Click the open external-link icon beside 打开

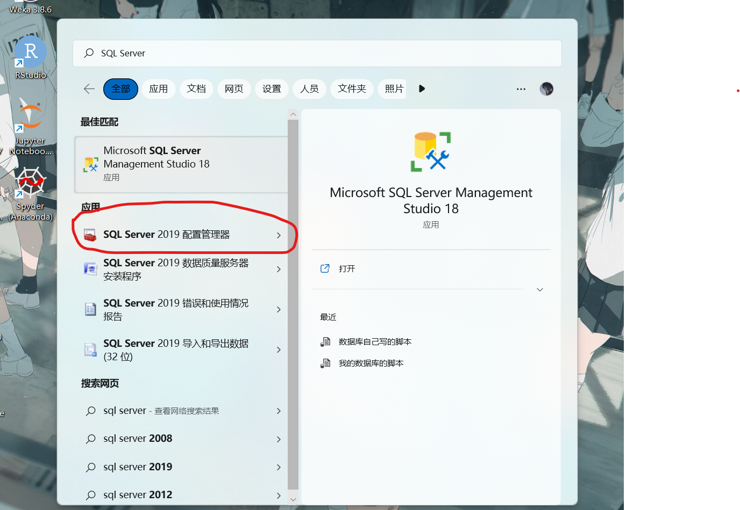[325, 268]
